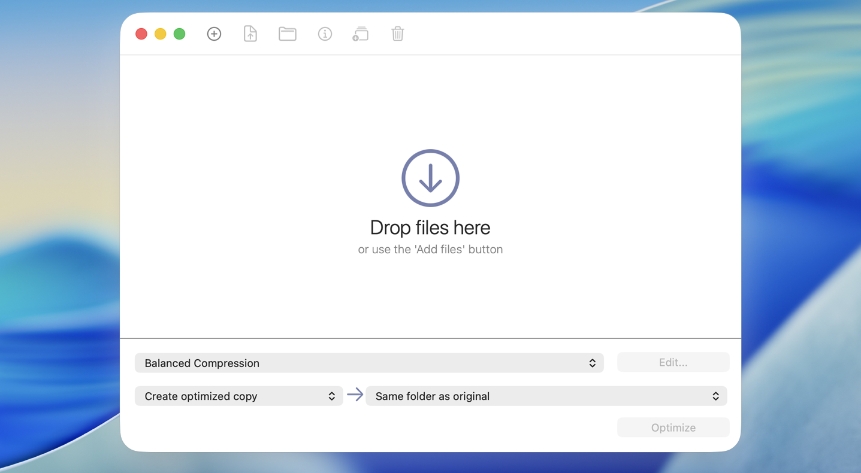Expand the Create optimized copy dropdown
This screenshot has height=473, width=861.
tap(238, 396)
